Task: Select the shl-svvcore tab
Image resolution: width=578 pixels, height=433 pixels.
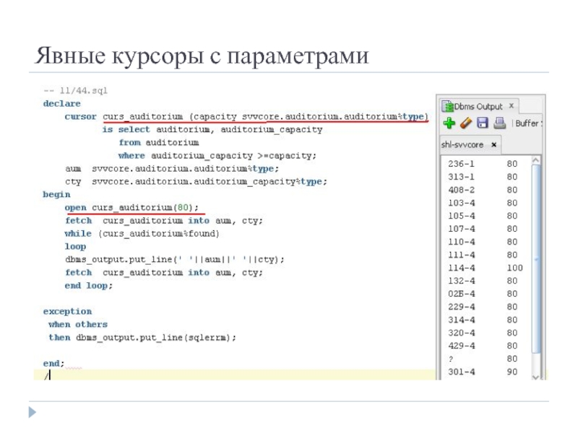Action: point(462,145)
